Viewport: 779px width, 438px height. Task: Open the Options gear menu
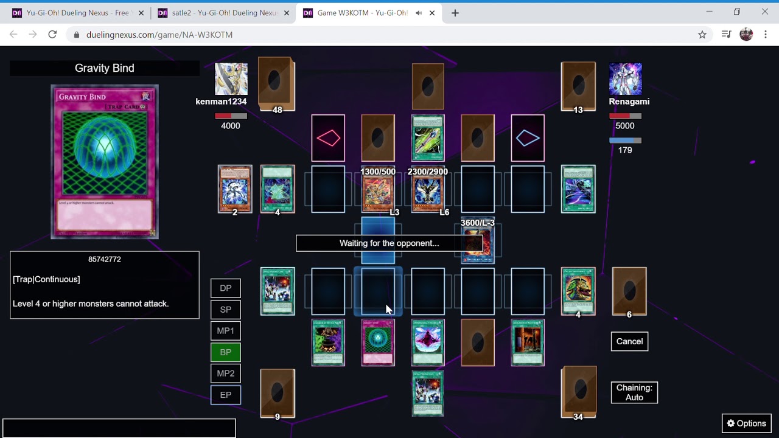(x=747, y=423)
